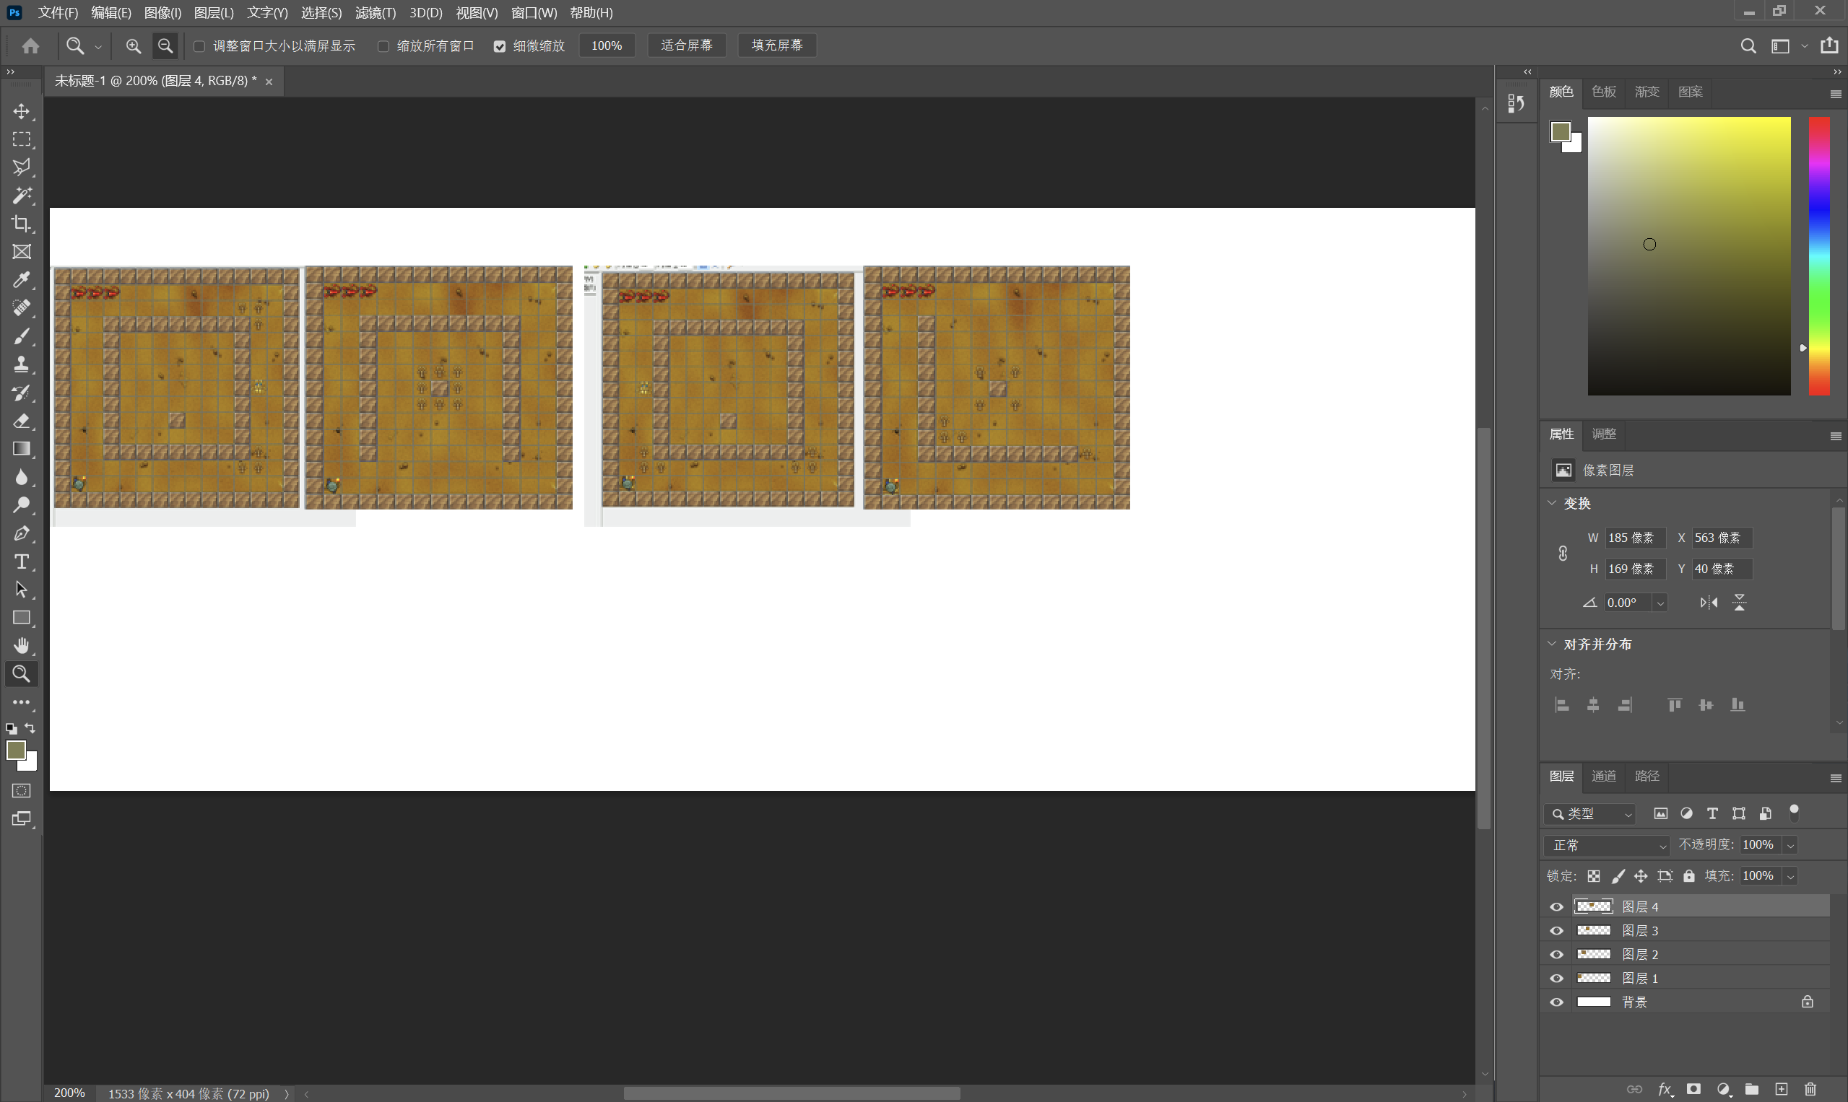Switch to the 通道 tab
The height and width of the screenshot is (1102, 1848).
pos(1603,776)
